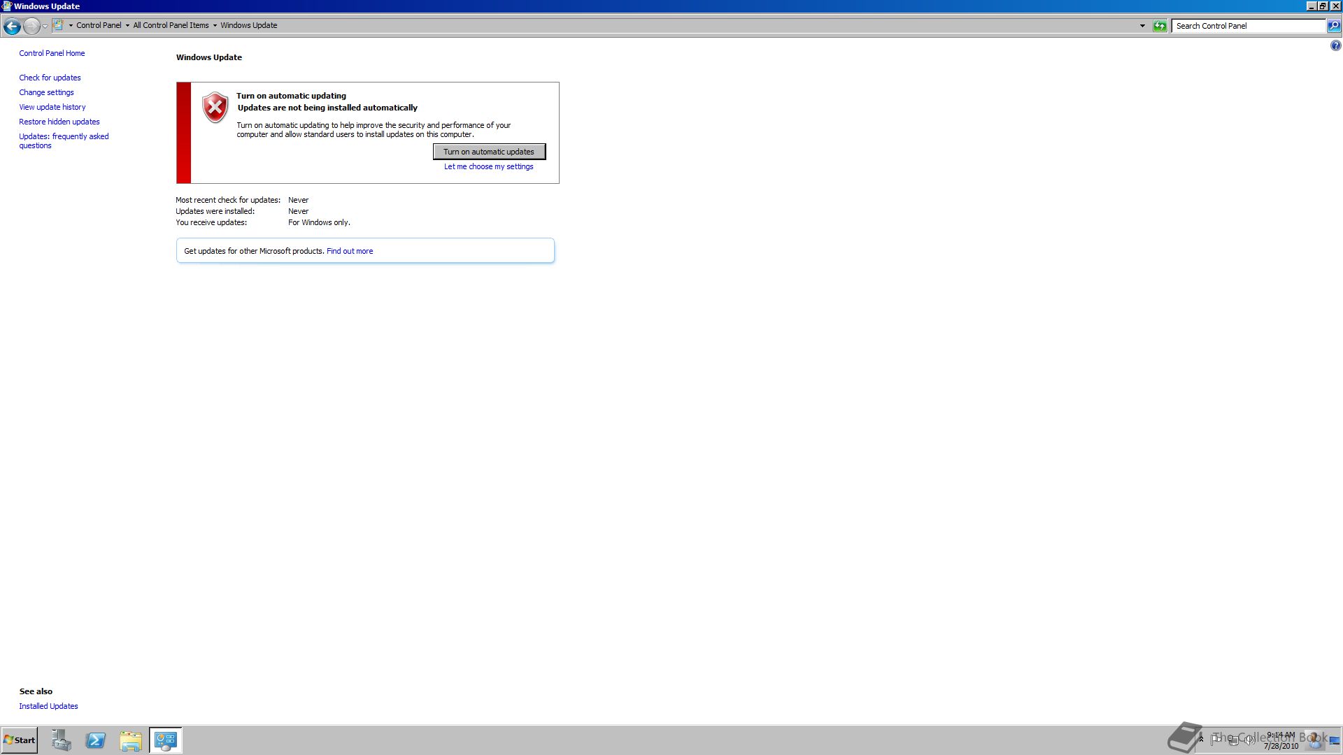1343x755 pixels.
Task: Click 'Updates are not being installed automatically' text
Action: click(x=327, y=108)
